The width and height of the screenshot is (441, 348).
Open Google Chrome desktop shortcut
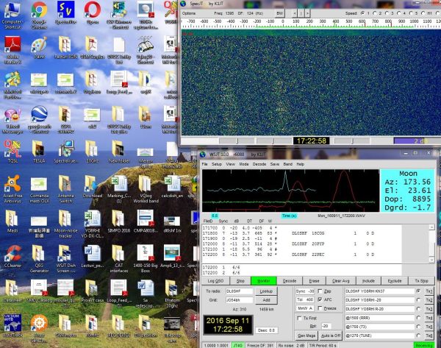coord(39,11)
